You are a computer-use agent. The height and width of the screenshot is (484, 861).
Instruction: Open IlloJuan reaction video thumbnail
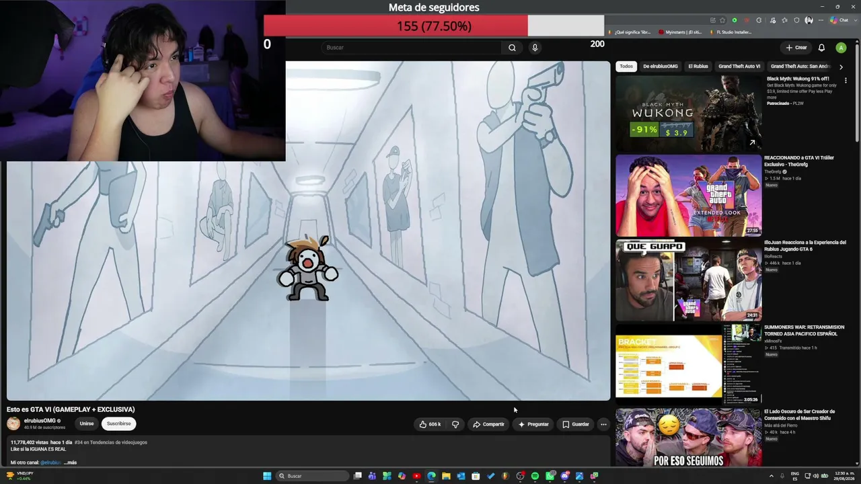(689, 280)
